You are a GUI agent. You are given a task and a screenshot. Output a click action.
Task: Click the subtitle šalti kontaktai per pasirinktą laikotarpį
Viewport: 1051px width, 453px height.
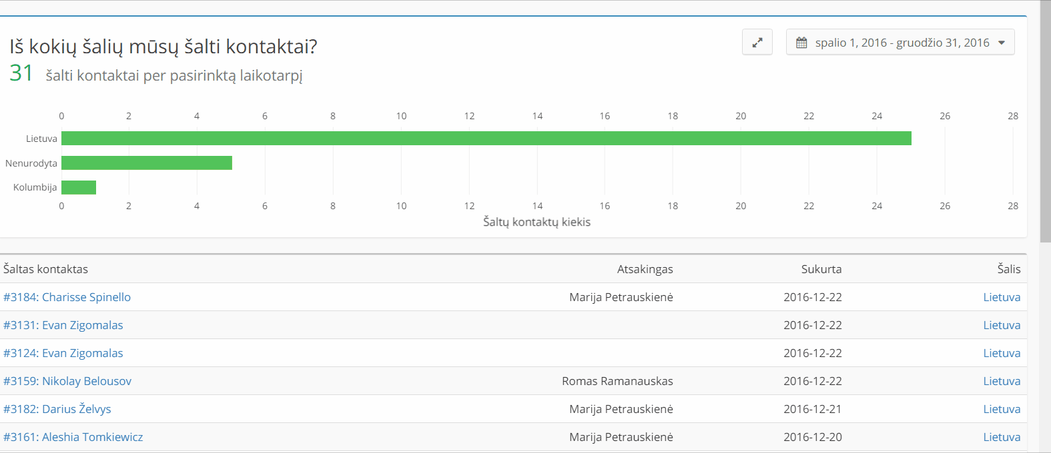point(174,76)
